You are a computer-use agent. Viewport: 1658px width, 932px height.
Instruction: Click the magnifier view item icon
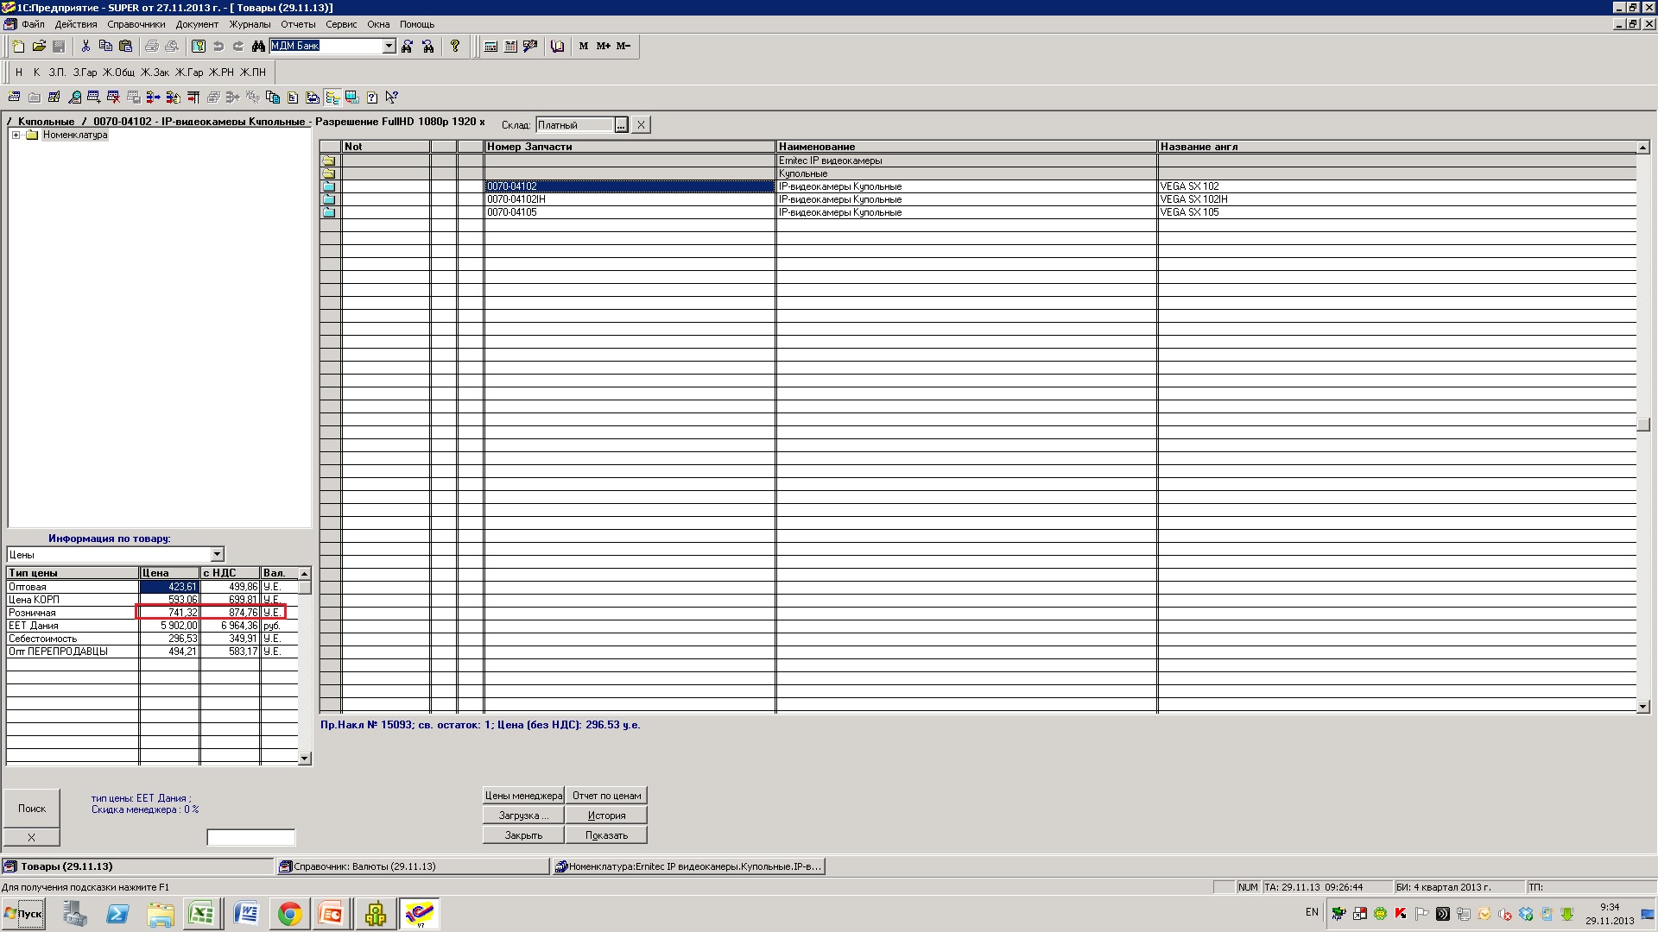click(75, 98)
